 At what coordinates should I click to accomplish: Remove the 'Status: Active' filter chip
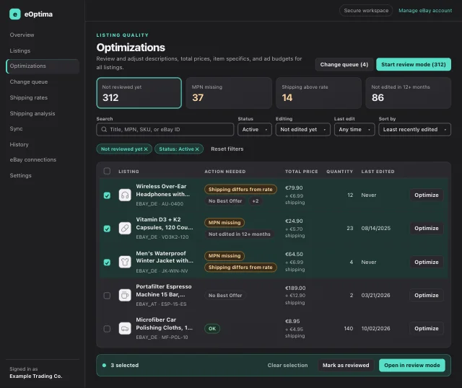tap(197, 149)
